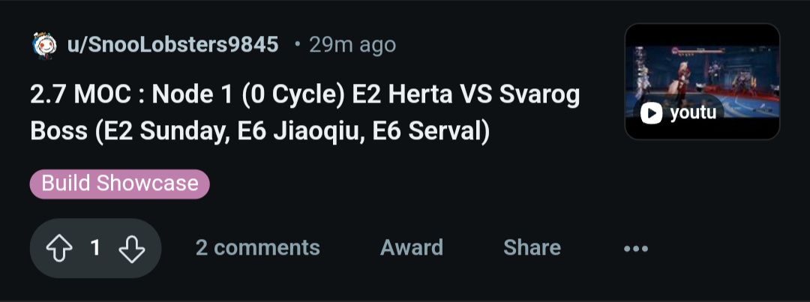Screen dimensions: 810x302
Task: Click the YouTube play icon on thumbnail
Action: click(651, 112)
